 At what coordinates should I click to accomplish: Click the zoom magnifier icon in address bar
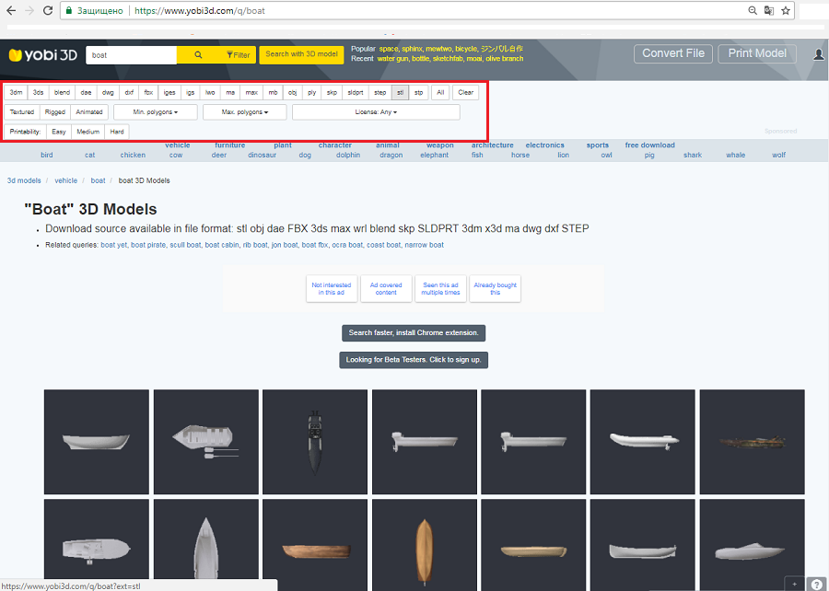(753, 11)
